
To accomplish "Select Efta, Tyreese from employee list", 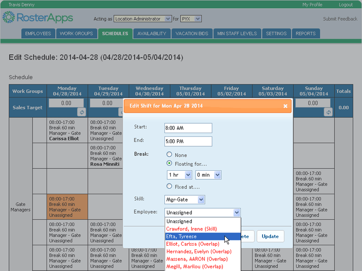I will (181, 236).
